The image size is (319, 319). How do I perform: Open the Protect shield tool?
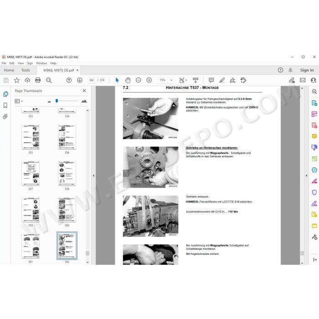click(314, 192)
